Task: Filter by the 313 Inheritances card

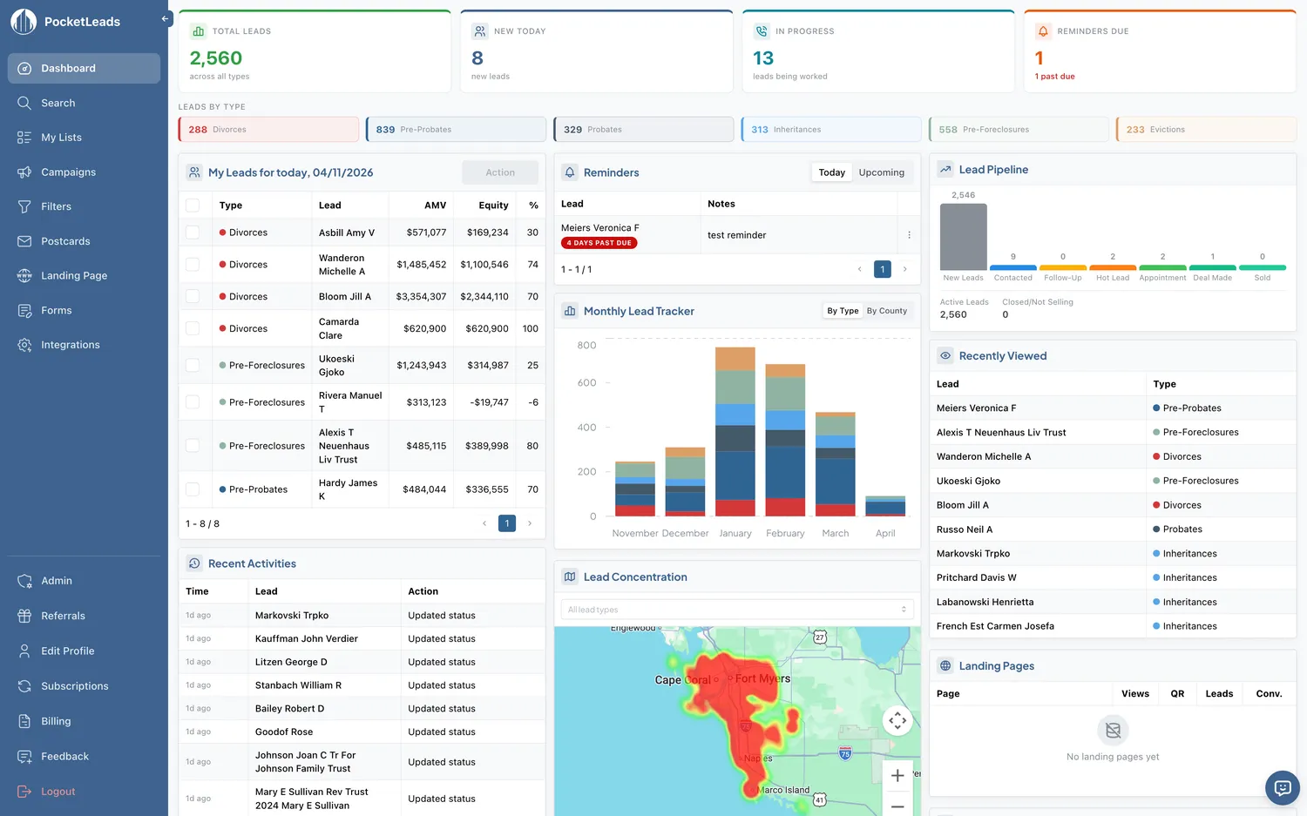Action: pyautogui.click(x=831, y=130)
